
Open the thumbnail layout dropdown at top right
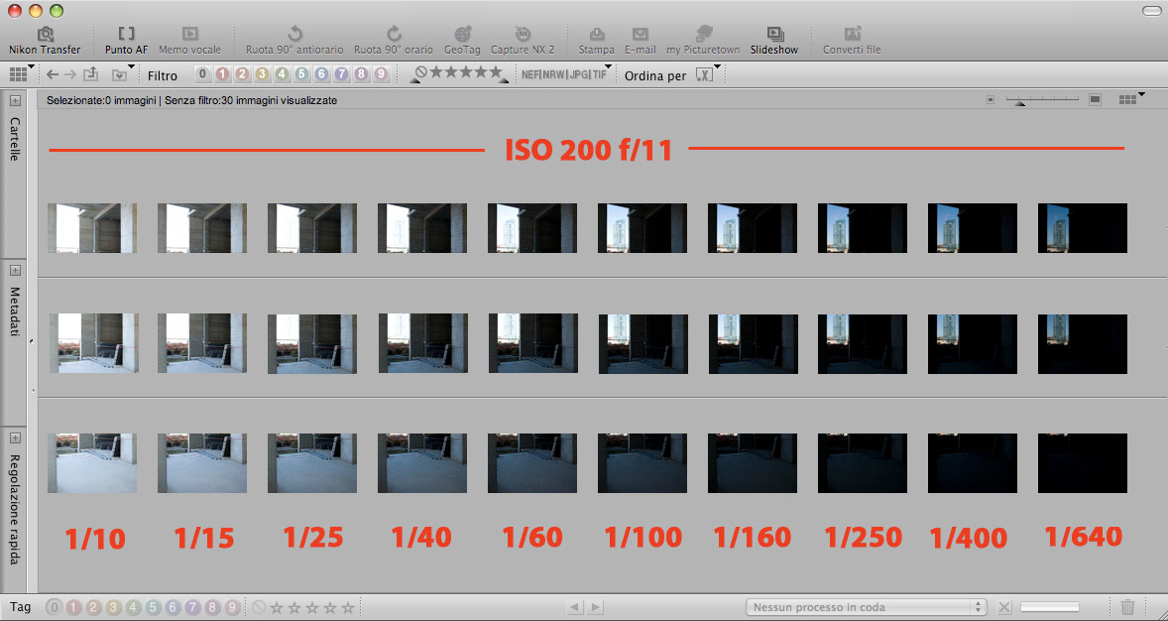coord(1130,99)
